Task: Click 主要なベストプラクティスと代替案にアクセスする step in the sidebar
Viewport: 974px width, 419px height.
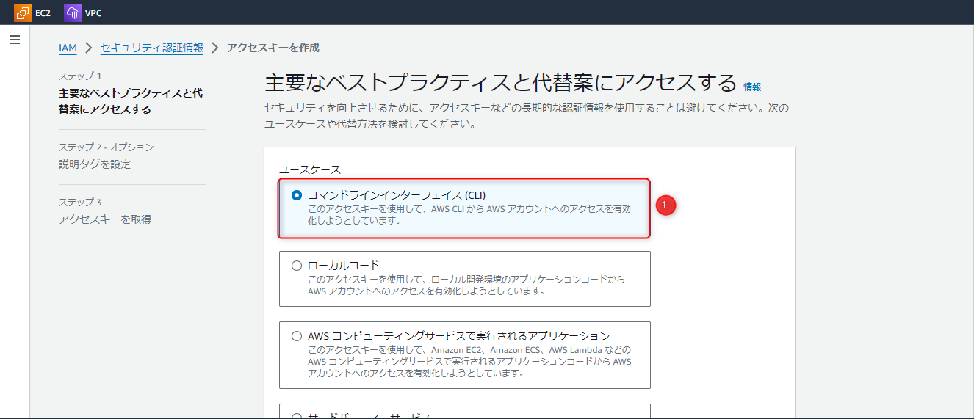Action: pos(131,101)
